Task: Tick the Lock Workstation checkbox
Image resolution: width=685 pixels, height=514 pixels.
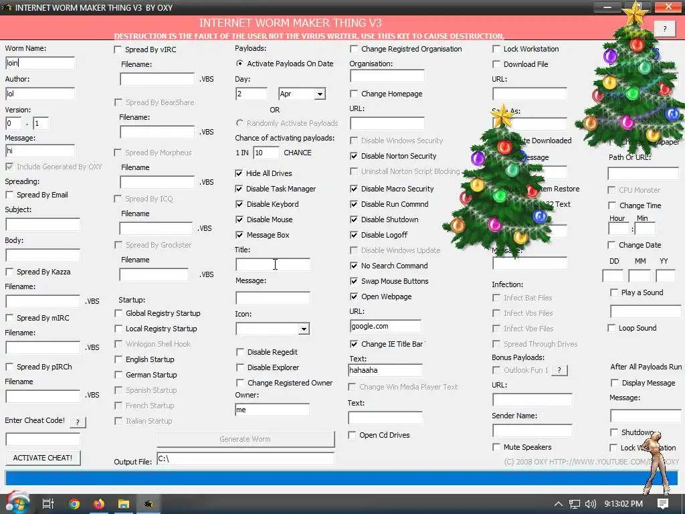Action: [x=496, y=49]
